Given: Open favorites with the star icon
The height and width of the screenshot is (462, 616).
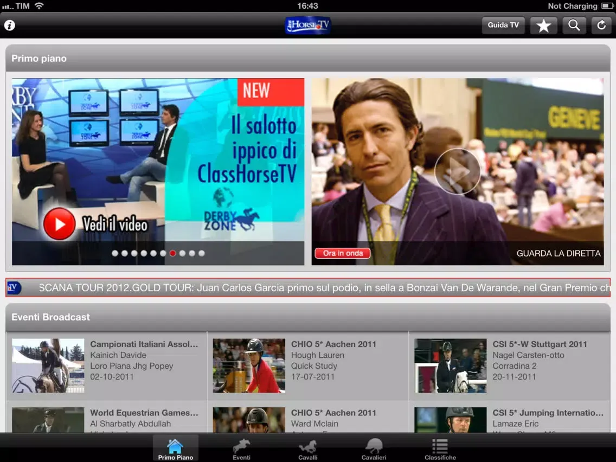Looking at the screenshot, I should [x=543, y=25].
